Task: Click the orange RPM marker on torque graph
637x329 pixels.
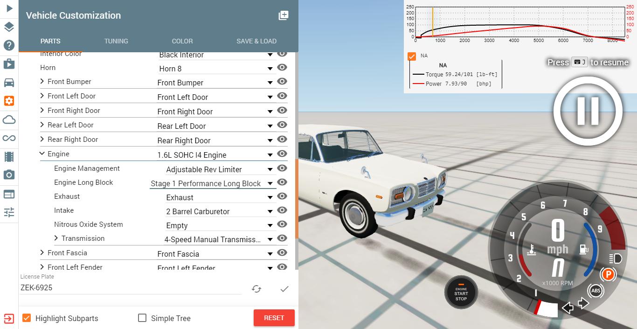Action: (x=433, y=22)
